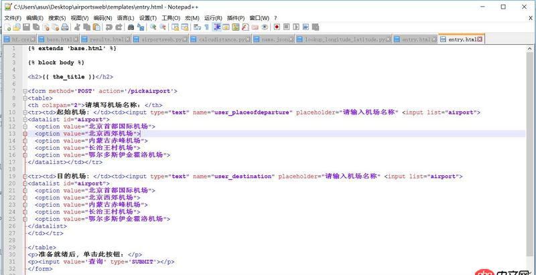536x275 pixels.
Task: Collapse the second datalist fold on line 20
Action: [25, 183]
